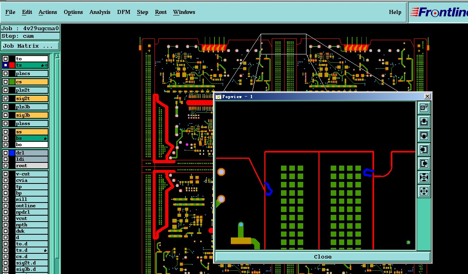Click the Popview detach window icon
Viewport: 468px width, 274px height.
point(424,108)
